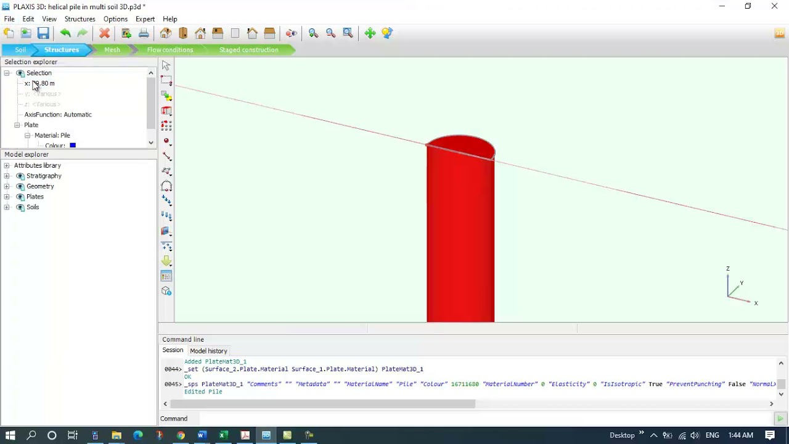Open the Edit menu
Image resolution: width=789 pixels, height=444 pixels.
point(28,19)
